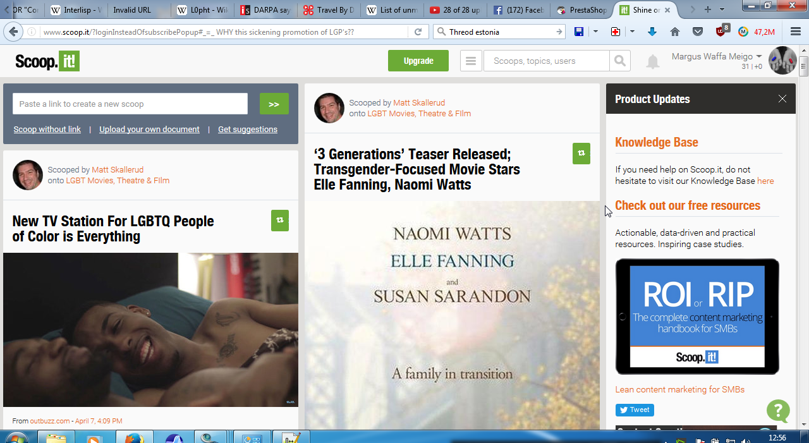Click the Scoop.it logo
This screenshot has height=443, width=809.
click(47, 61)
